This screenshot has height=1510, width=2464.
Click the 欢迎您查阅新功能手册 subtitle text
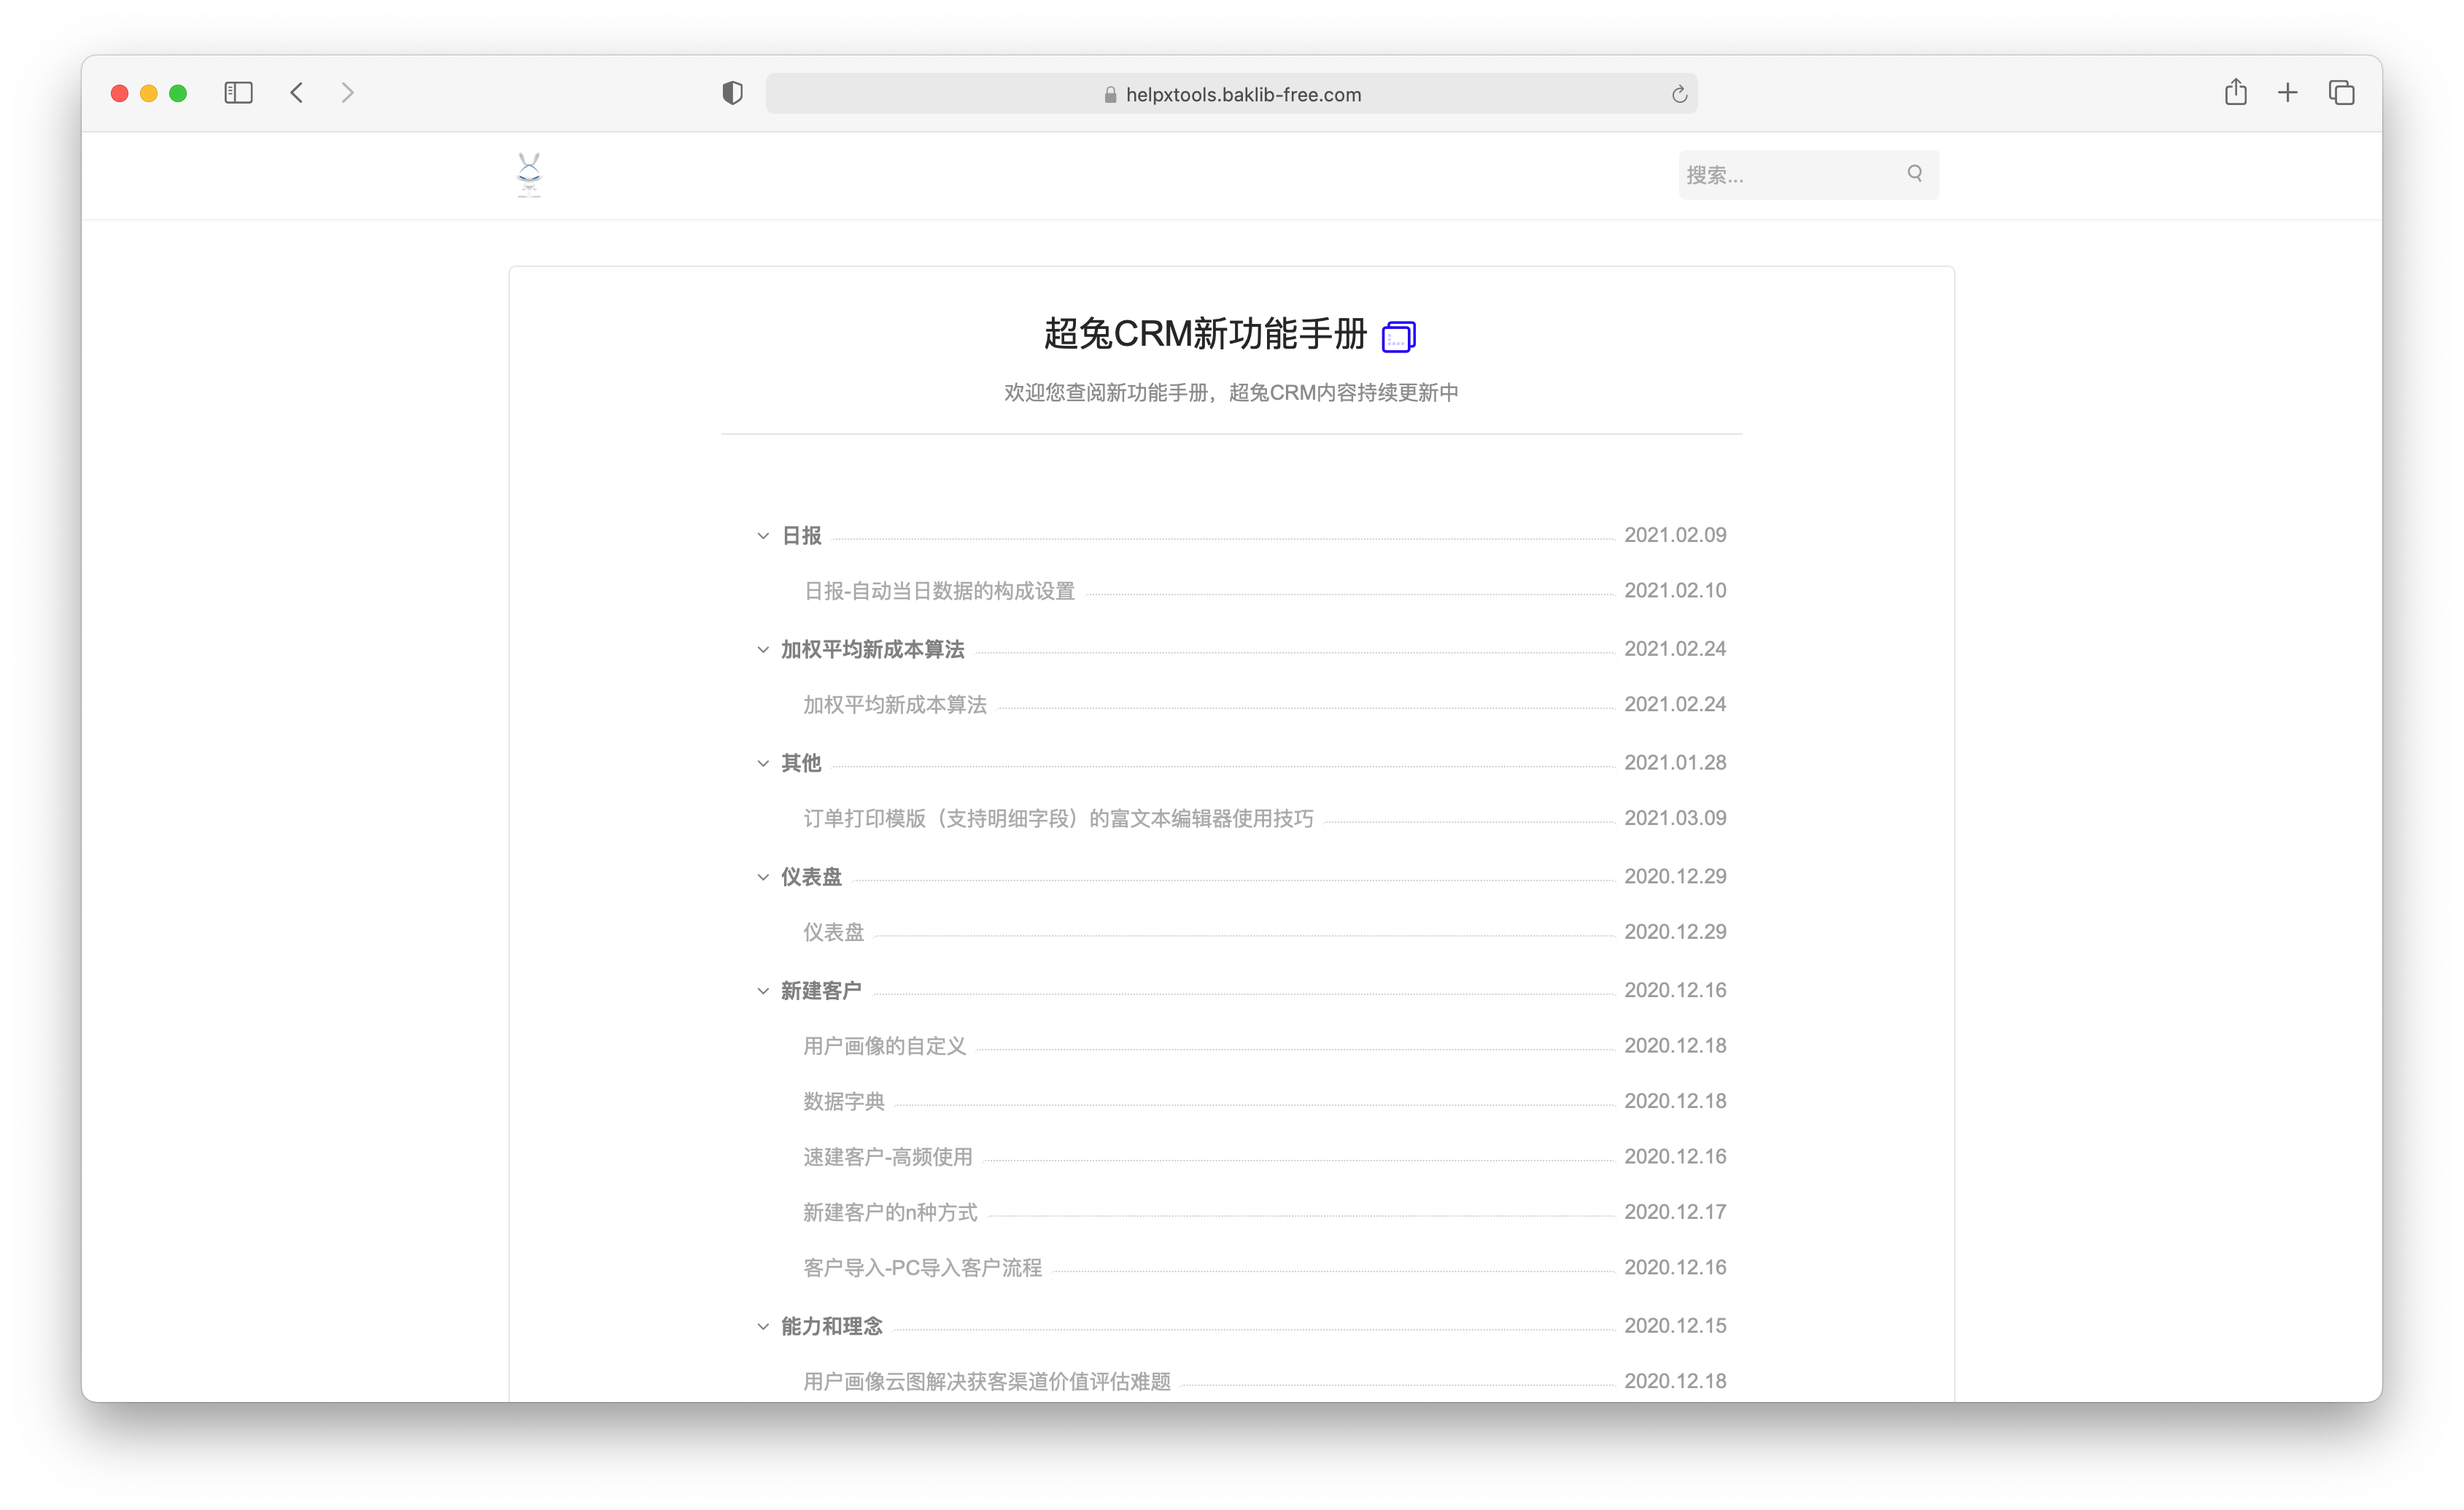coord(1231,393)
